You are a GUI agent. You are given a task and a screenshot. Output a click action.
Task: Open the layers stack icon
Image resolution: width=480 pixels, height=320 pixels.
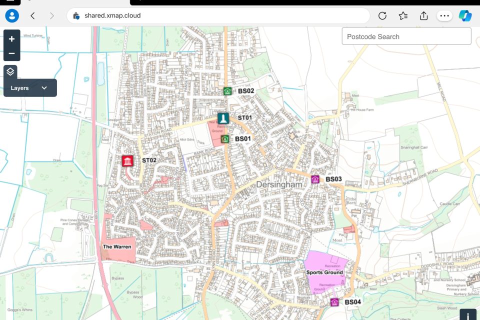point(10,71)
